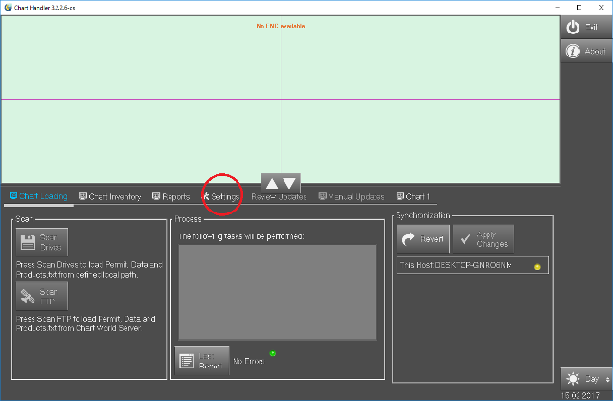The image size is (613, 401).
Task: Open the Review Updates tab
Action: click(280, 198)
